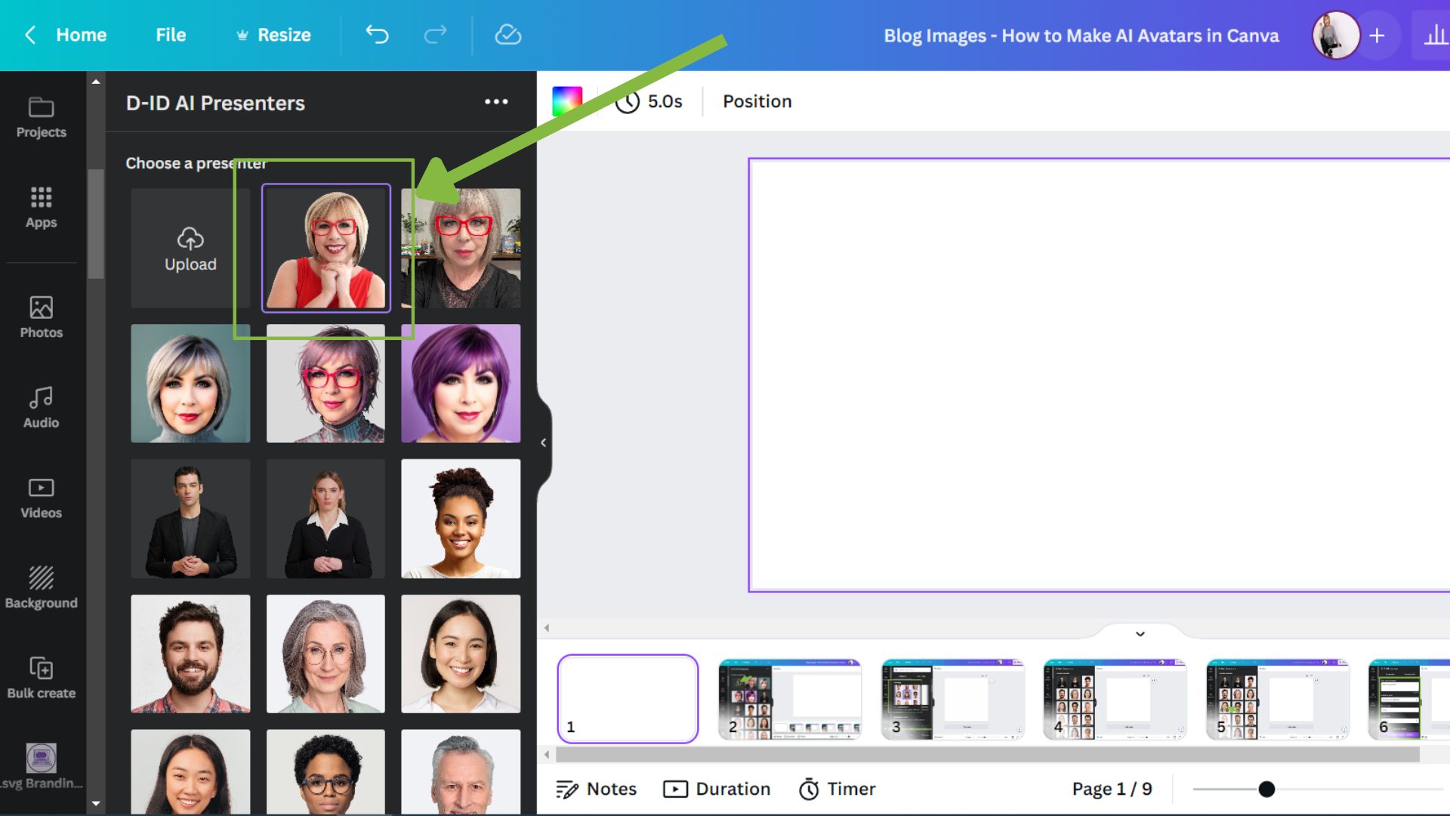
Task: Open the Notes panel
Action: click(597, 789)
